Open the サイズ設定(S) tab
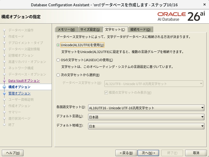The height and width of the screenshot is (157, 209). (x=90, y=29)
